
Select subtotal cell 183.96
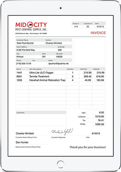click(x=99, y=80)
